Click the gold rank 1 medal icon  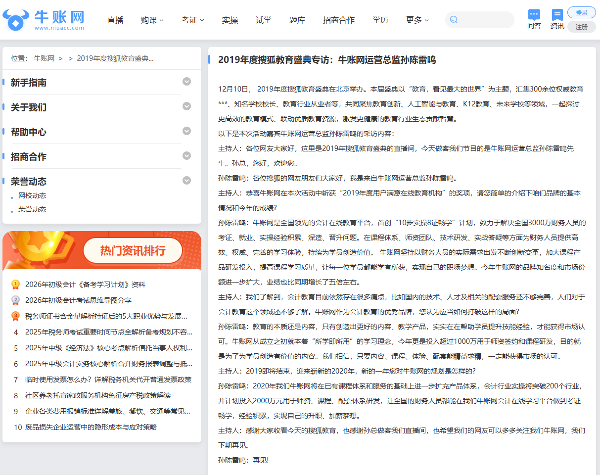click(x=15, y=285)
